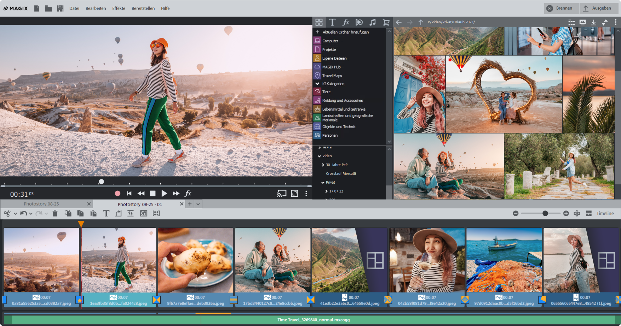This screenshot has width=621, height=326.
Task: Collapse the KI Kategorien section
Action: (x=317, y=83)
